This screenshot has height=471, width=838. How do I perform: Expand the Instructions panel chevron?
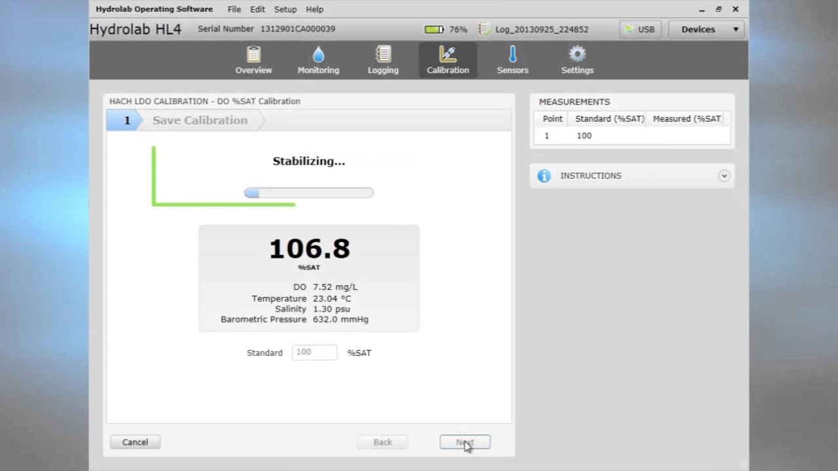723,176
